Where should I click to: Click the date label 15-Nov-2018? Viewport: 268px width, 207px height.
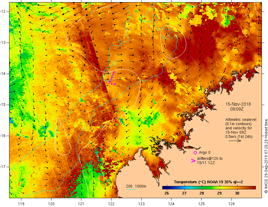(x=238, y=104)
